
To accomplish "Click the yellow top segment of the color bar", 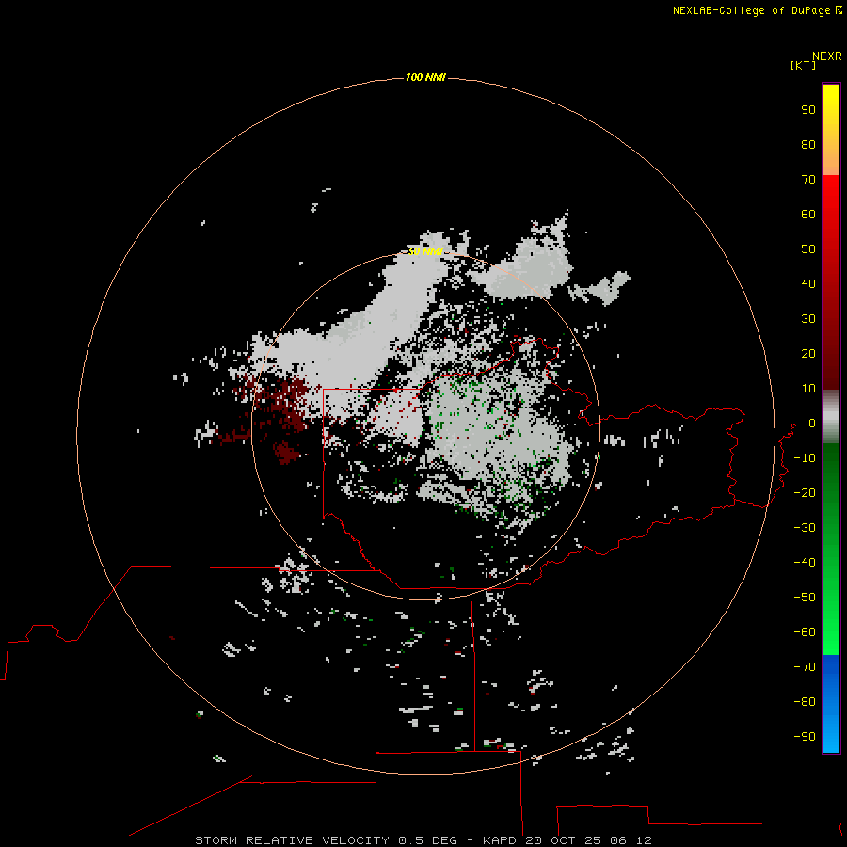I will tap(831, 130).
